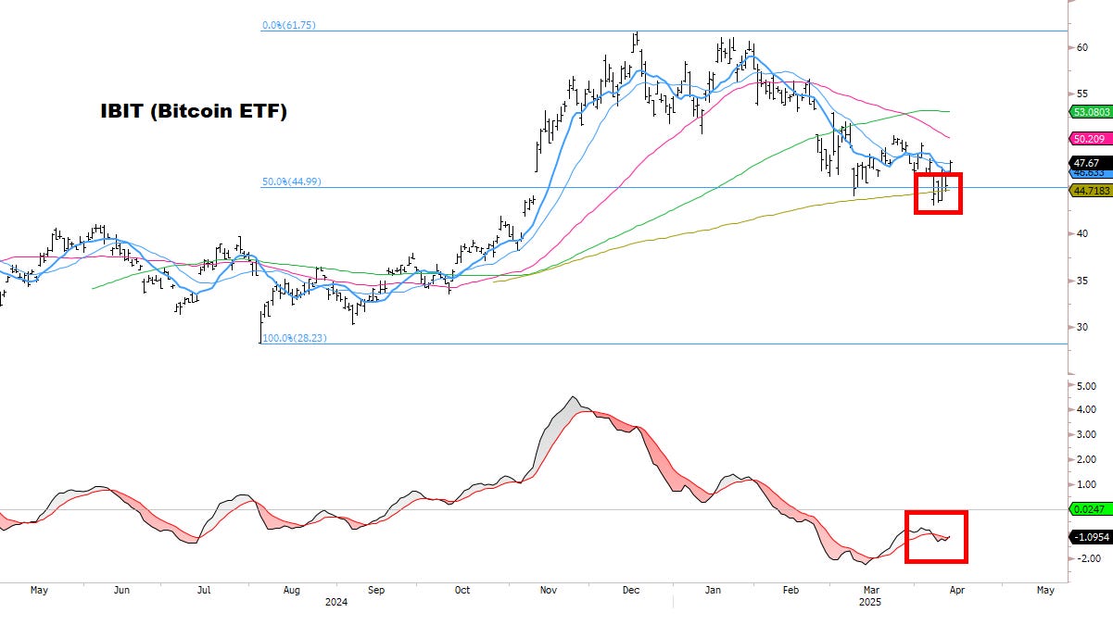Click the 40 price axis label

(1081, 233)
